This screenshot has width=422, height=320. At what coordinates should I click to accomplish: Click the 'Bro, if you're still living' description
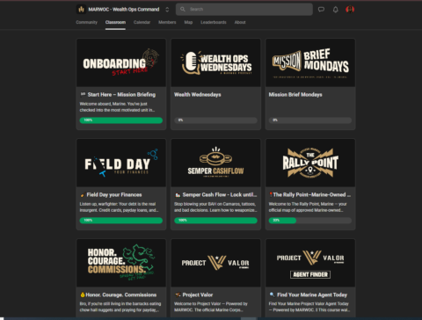point(120,307)
